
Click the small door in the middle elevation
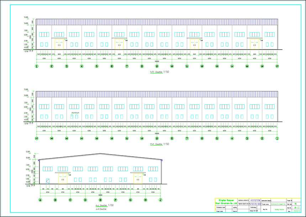pyautogui.click(x=72, y=116)
